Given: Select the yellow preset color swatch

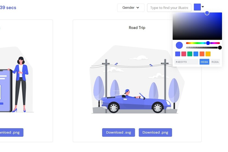Looking at the screenshot, I should (208, 54).
